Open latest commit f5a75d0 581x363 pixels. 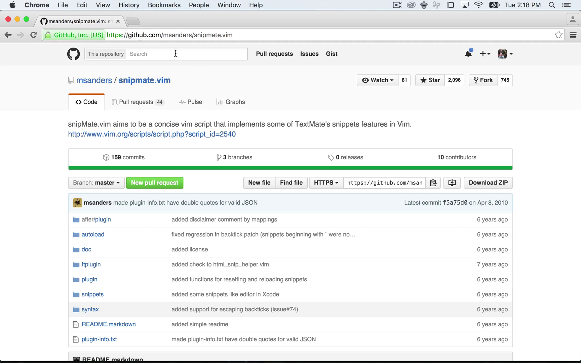455,203
